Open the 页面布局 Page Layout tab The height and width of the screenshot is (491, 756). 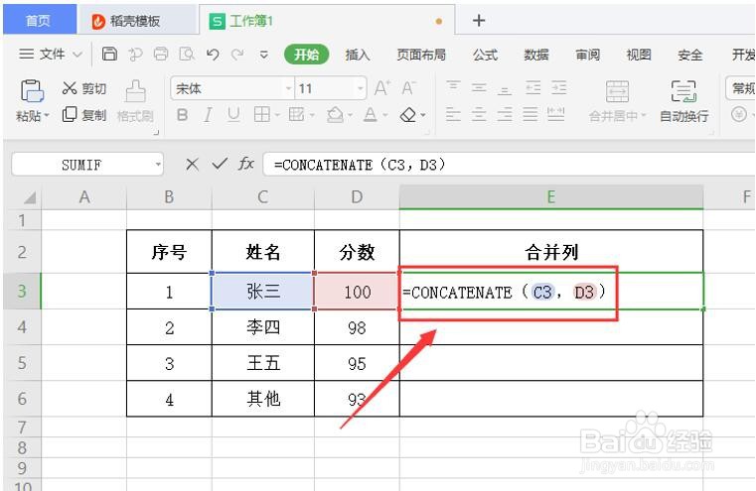[x=421, y=55]
